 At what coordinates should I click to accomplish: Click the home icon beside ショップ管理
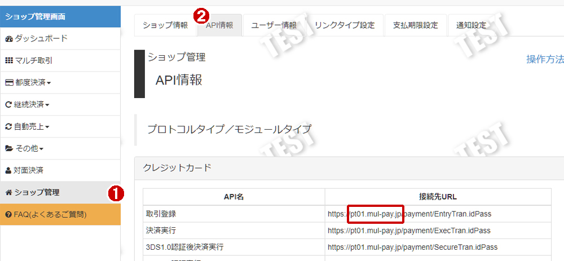coord(8,192)
